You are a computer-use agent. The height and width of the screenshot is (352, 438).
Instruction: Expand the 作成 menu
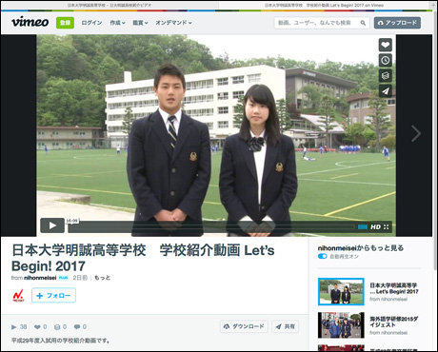117,23
